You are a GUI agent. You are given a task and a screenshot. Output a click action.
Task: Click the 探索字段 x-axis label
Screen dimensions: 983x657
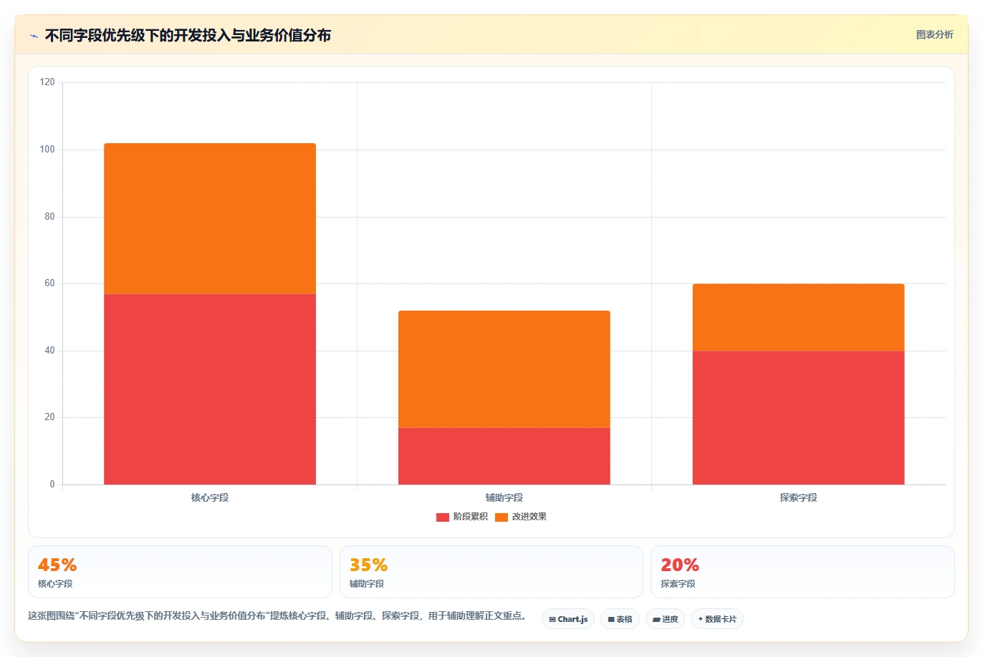(x=798, y=497)
